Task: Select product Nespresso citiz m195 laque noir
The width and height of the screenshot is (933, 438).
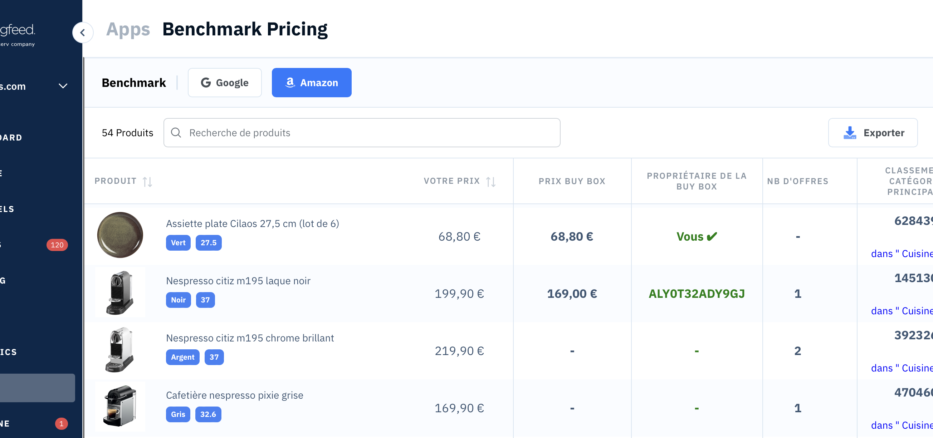Action: click(x=238, y=281)
